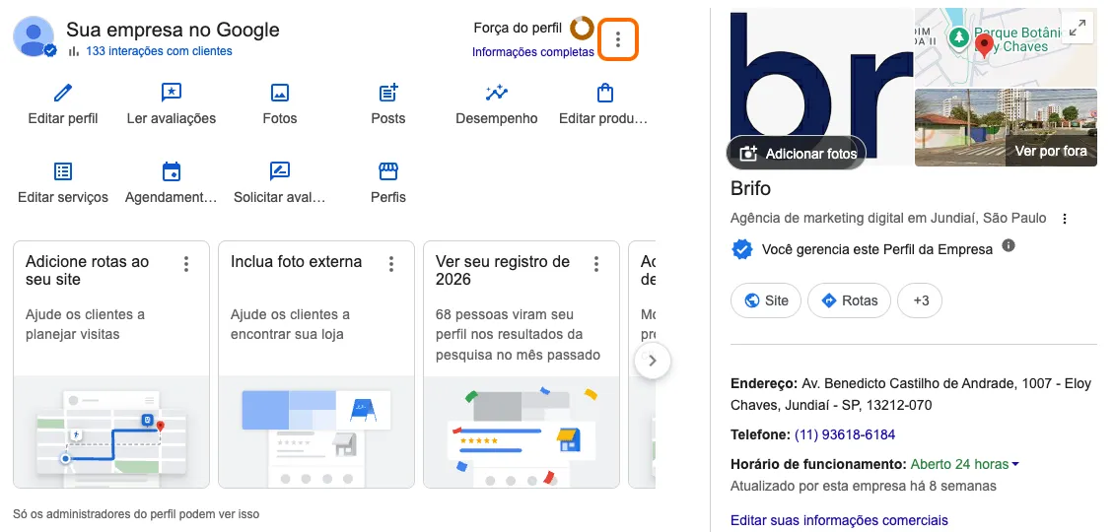
Task: Click the Site button
Action: point(766,300)
